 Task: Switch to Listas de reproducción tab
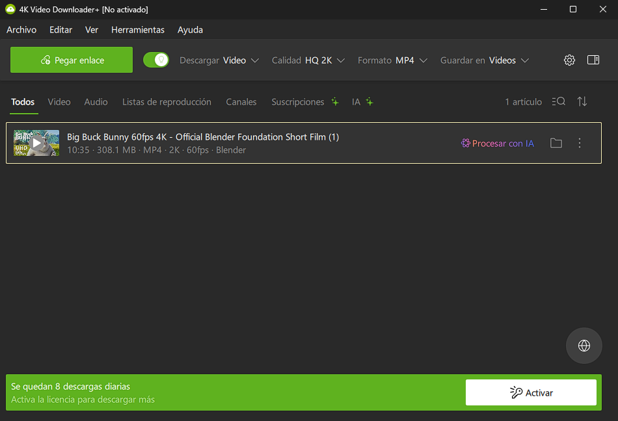[167, 102]
